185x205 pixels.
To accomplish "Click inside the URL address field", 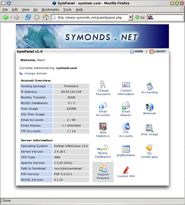I will click(89, 17).
